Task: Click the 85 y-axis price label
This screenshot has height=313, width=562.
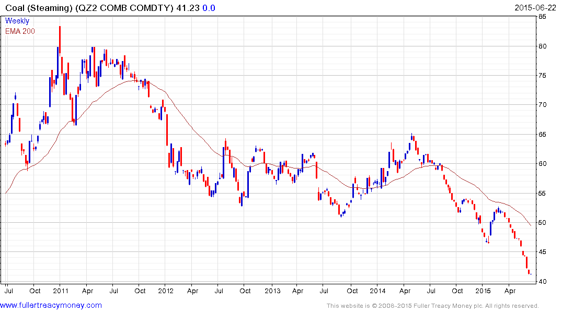Action: [542, 17]
